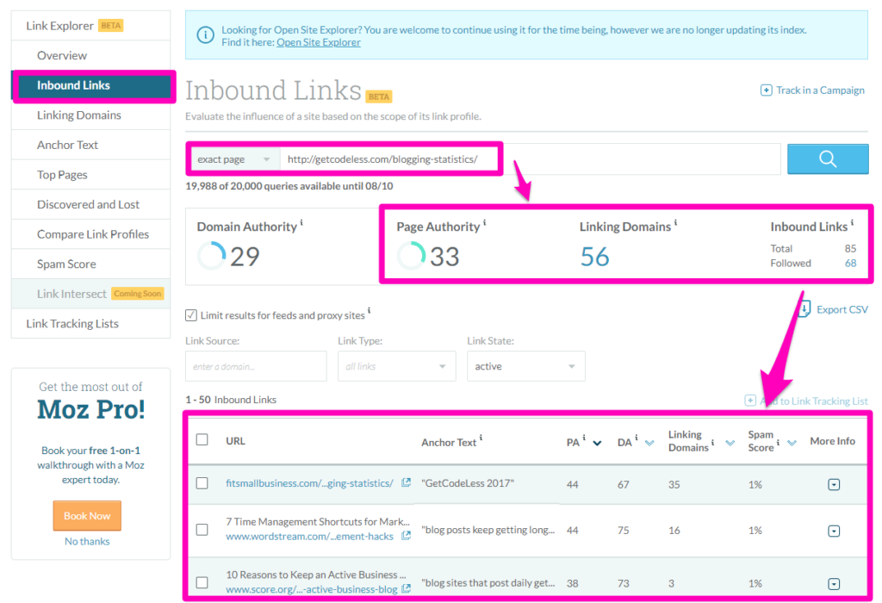882x603 pixels.
Task: Toggle Limit results for feeds and proxy sites
Action: pyautogui.click(x=191, y=315)
